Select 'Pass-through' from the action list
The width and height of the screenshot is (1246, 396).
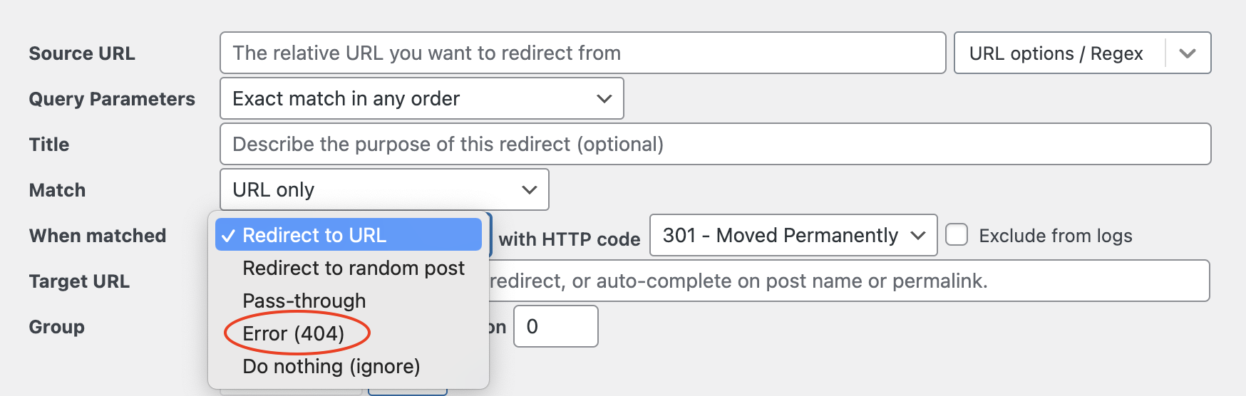tap(304, 301)
